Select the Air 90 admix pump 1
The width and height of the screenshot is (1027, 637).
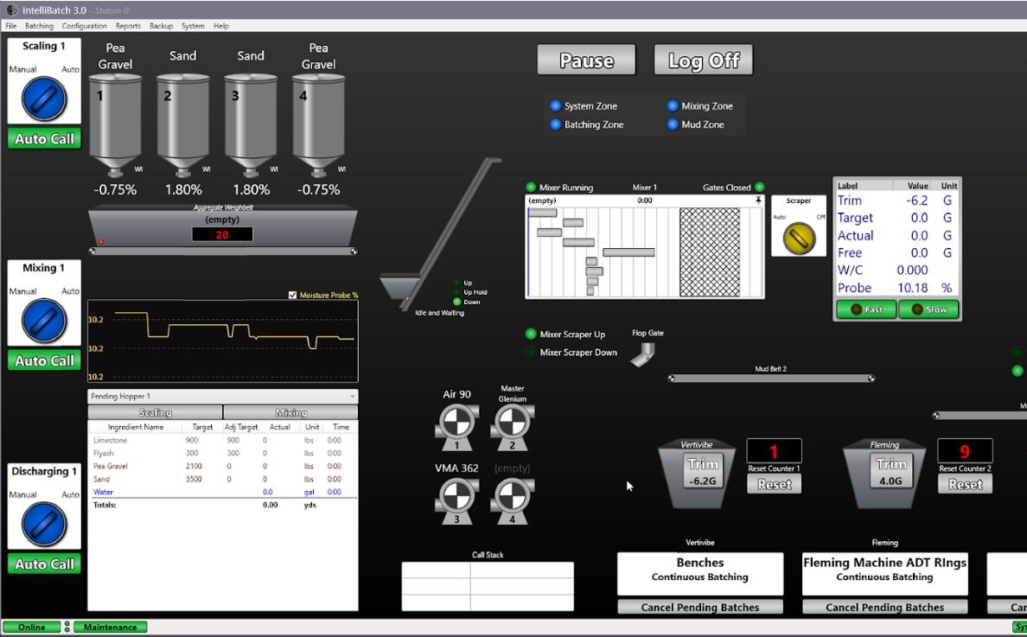tap(456, 427)
